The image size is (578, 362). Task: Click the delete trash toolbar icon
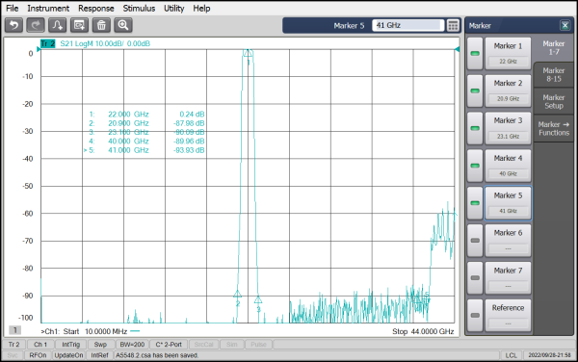(x=101, y=25)
